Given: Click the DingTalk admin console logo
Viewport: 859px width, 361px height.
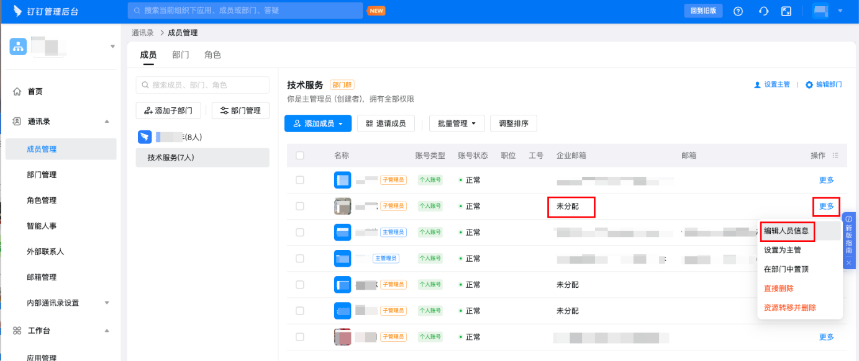Looking at the screenshot, I should click(45, 11).
